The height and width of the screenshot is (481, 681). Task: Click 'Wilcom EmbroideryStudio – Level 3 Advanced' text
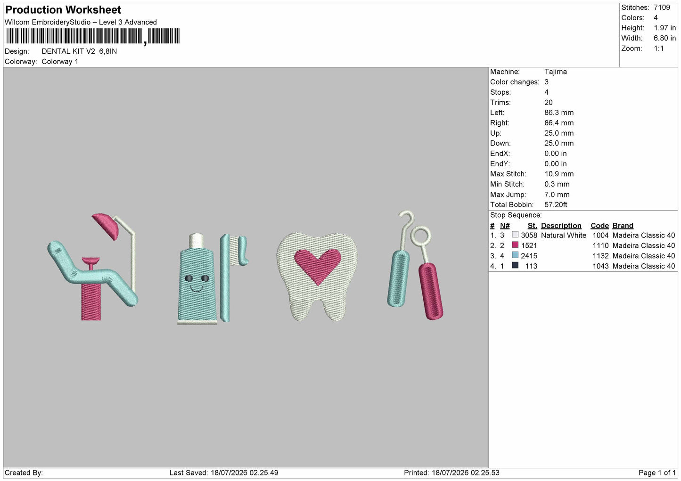(x=81, y=22)
